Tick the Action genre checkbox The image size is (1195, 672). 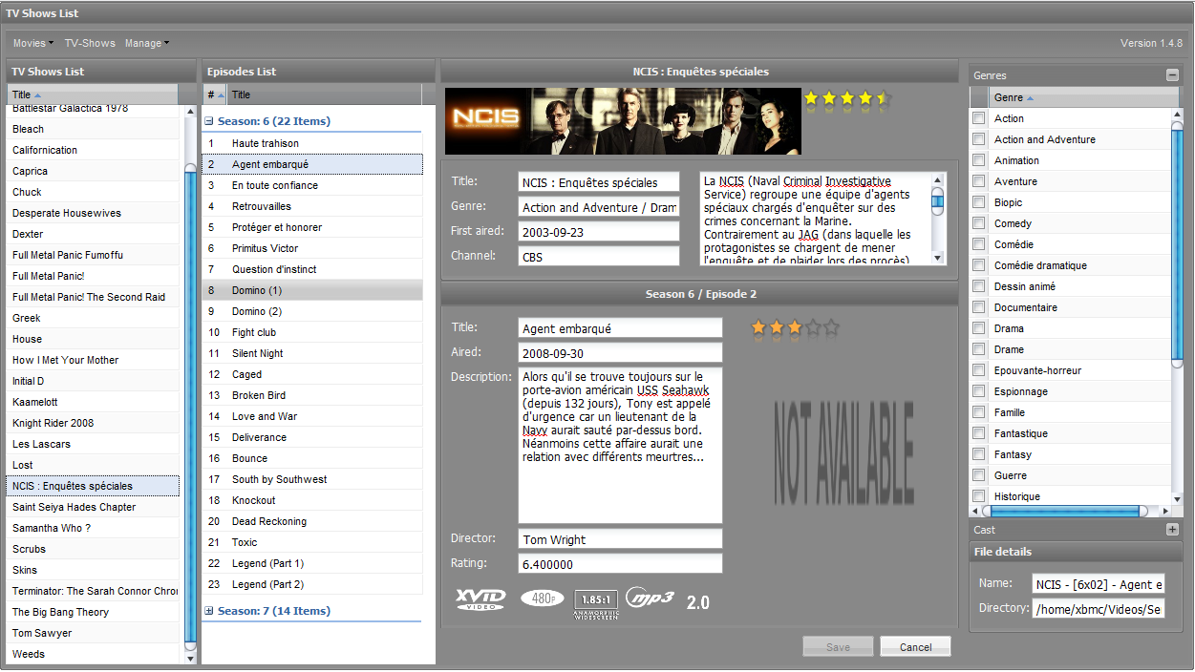[x=978, y=118]
